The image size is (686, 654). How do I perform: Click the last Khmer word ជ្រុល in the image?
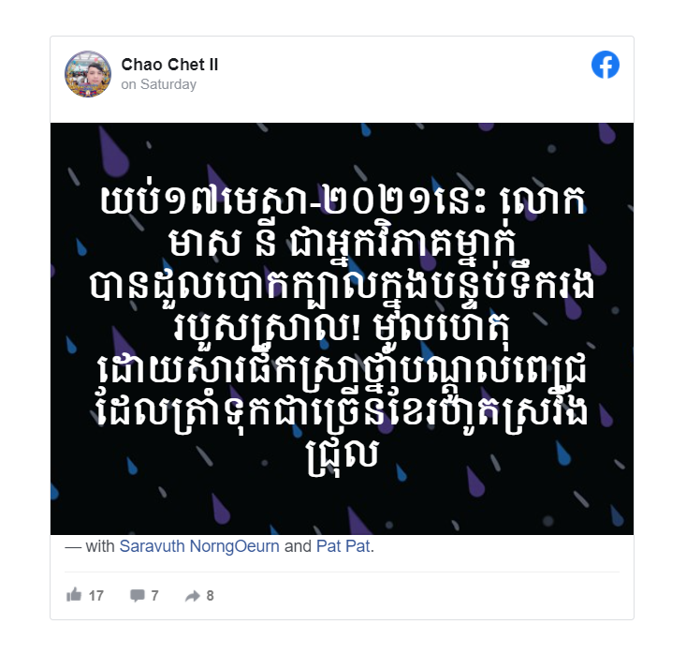[x=343, y=457]
